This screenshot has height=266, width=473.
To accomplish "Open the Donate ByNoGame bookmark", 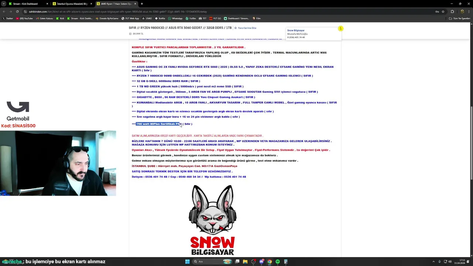I will click(107, 18).
